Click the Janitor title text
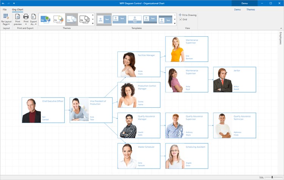Image resolution: width=284 pixels, height=180 pixels. (x=237, y=71)
